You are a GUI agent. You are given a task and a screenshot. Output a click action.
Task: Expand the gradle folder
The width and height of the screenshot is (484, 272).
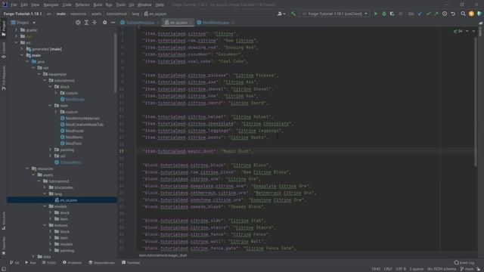click(x=16, y=30)
